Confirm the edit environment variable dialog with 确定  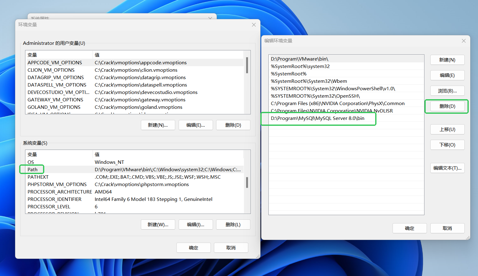pyautogui.click(x=410, y=228)
